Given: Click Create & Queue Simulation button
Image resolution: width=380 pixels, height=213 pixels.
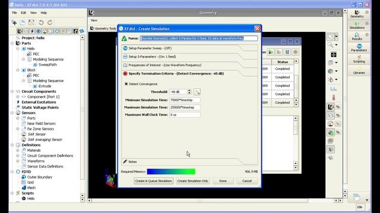Looking at the screenshot, I should 153,181.
